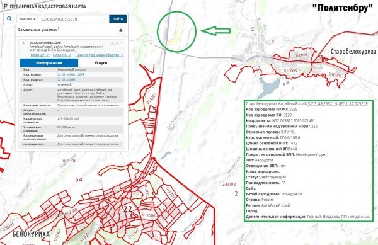Click the "Найти" search button

(118, 19)
